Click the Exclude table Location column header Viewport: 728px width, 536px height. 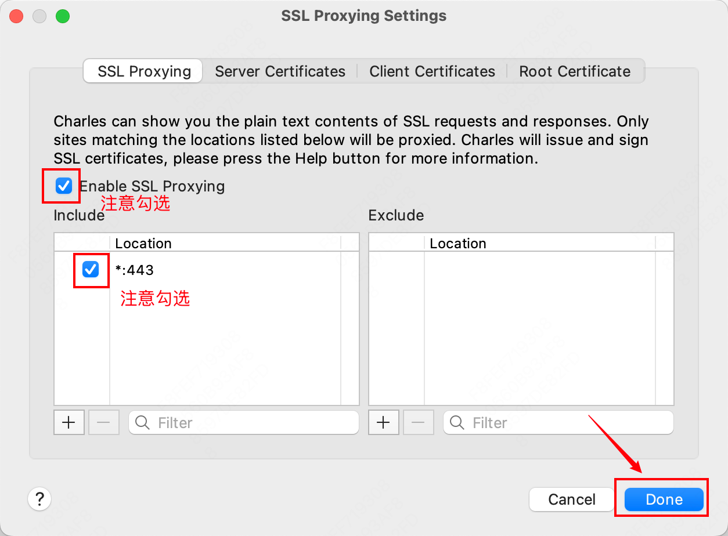click(x=540, y=243)
